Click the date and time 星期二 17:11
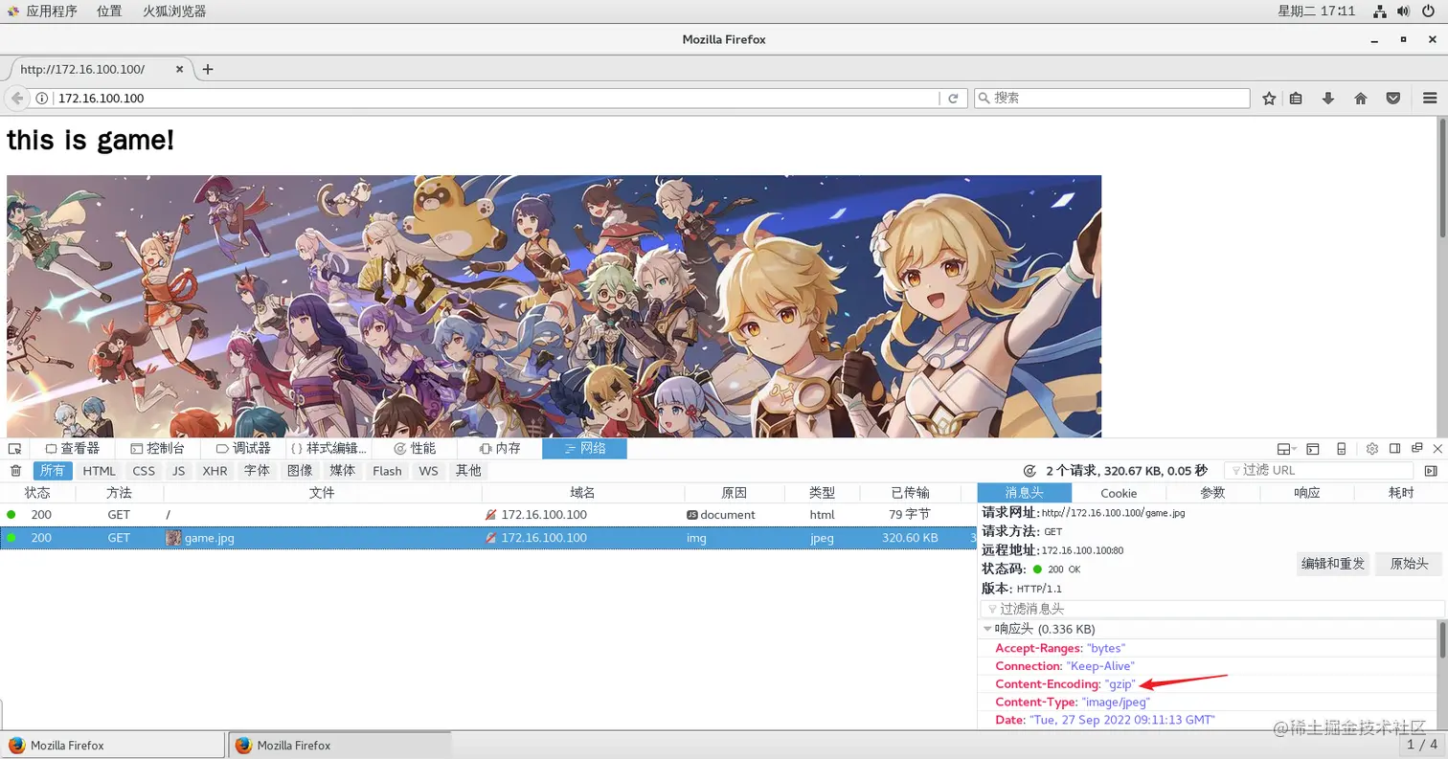The width and height of the screenshot is (1448, 759). (1317, 11)
